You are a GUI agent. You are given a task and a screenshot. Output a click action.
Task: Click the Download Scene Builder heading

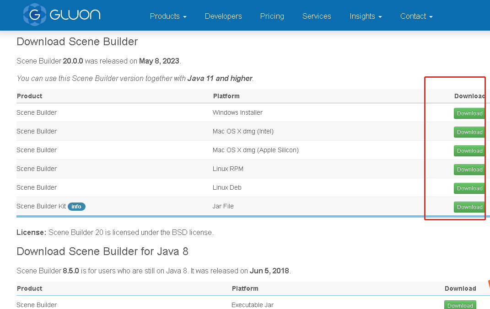click(x=77, y=42)
